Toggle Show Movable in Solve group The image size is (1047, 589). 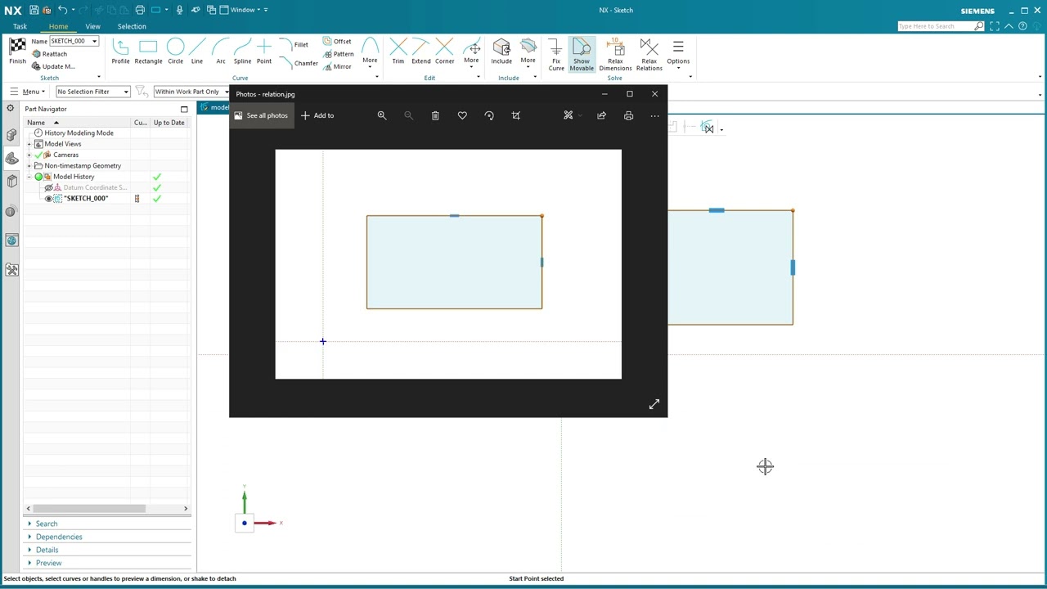point(582,55)
